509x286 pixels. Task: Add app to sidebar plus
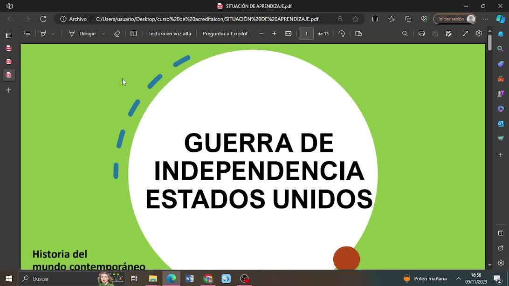pyautogui.click(x=501, y=155)
